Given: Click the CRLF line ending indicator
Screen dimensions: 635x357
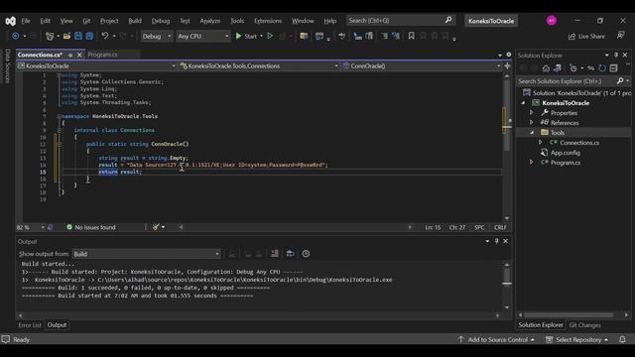Looking at the screenshot, I should (500, 227).
